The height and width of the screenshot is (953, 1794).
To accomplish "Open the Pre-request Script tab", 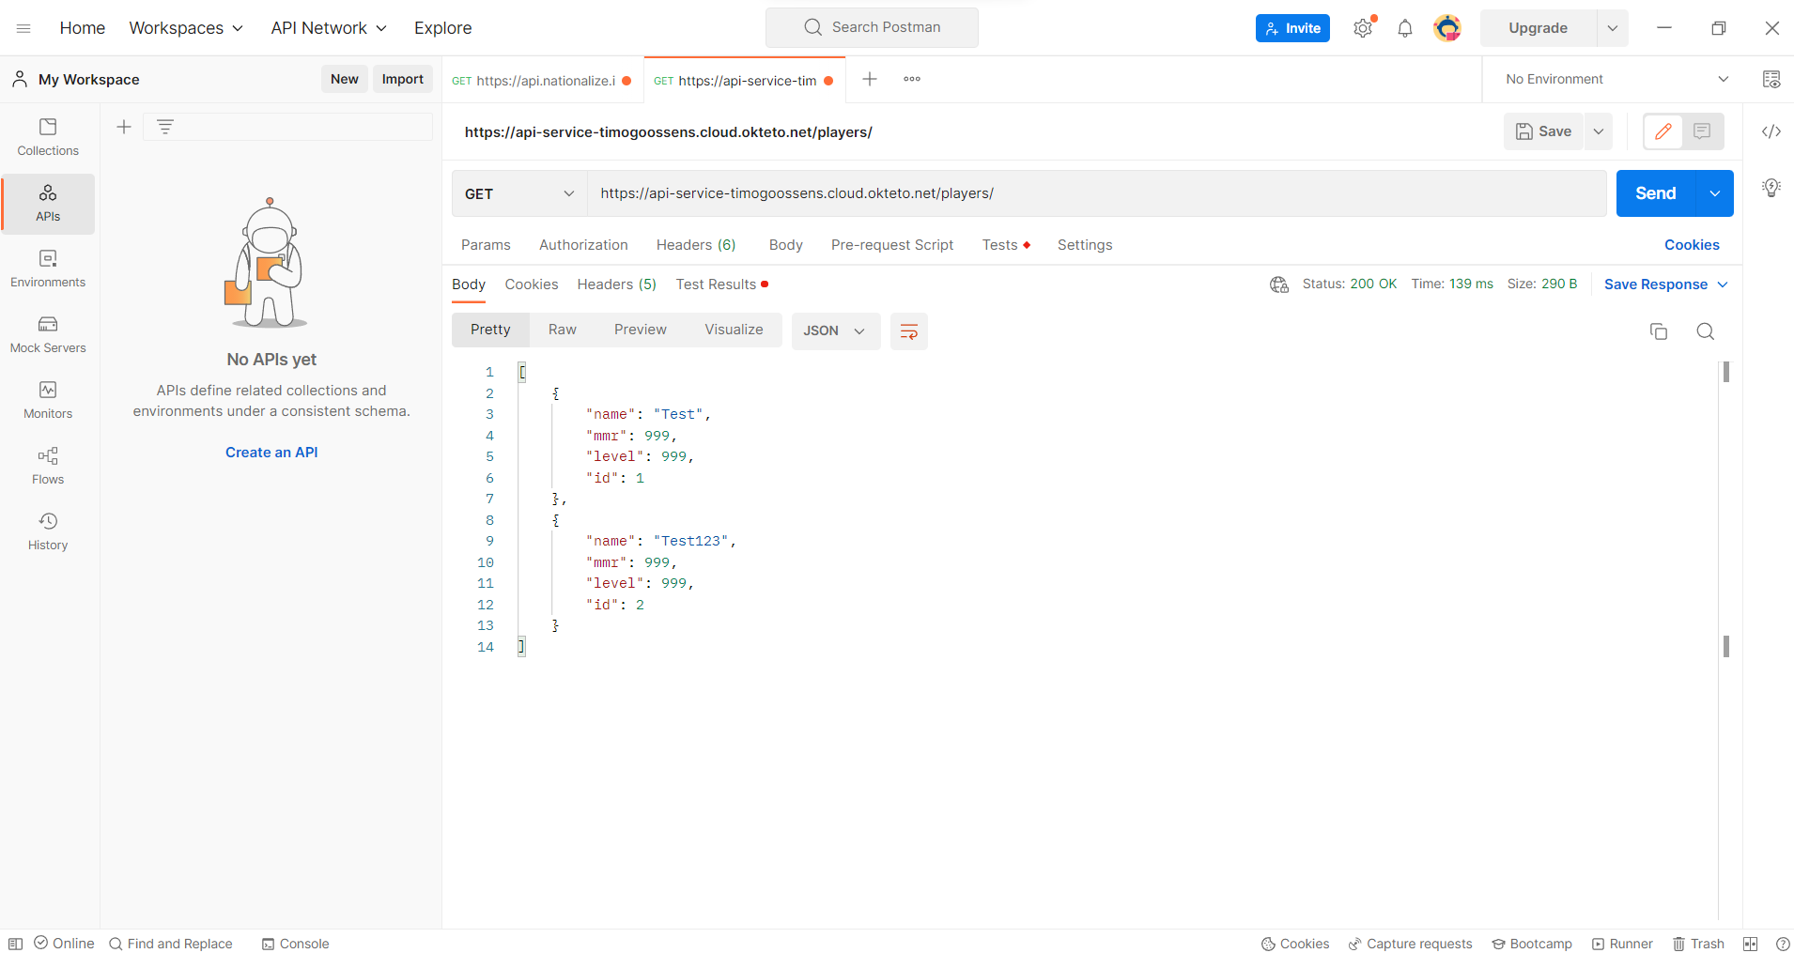I will pos(892,245).
